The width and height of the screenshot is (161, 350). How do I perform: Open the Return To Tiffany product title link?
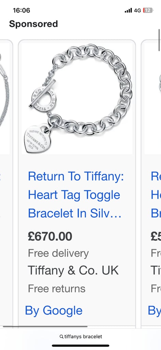(76, 194)
